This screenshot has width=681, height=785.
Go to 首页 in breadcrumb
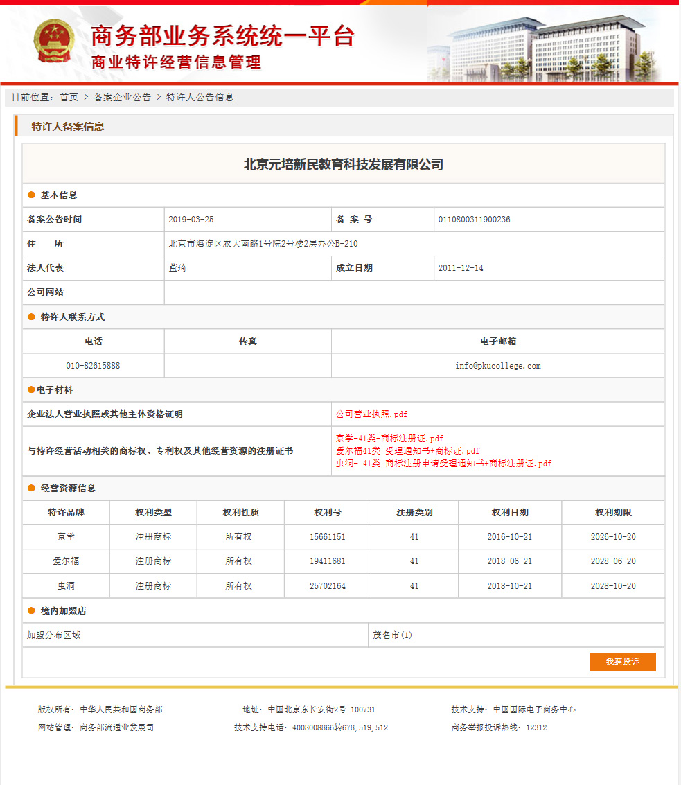tap(69, 97)
